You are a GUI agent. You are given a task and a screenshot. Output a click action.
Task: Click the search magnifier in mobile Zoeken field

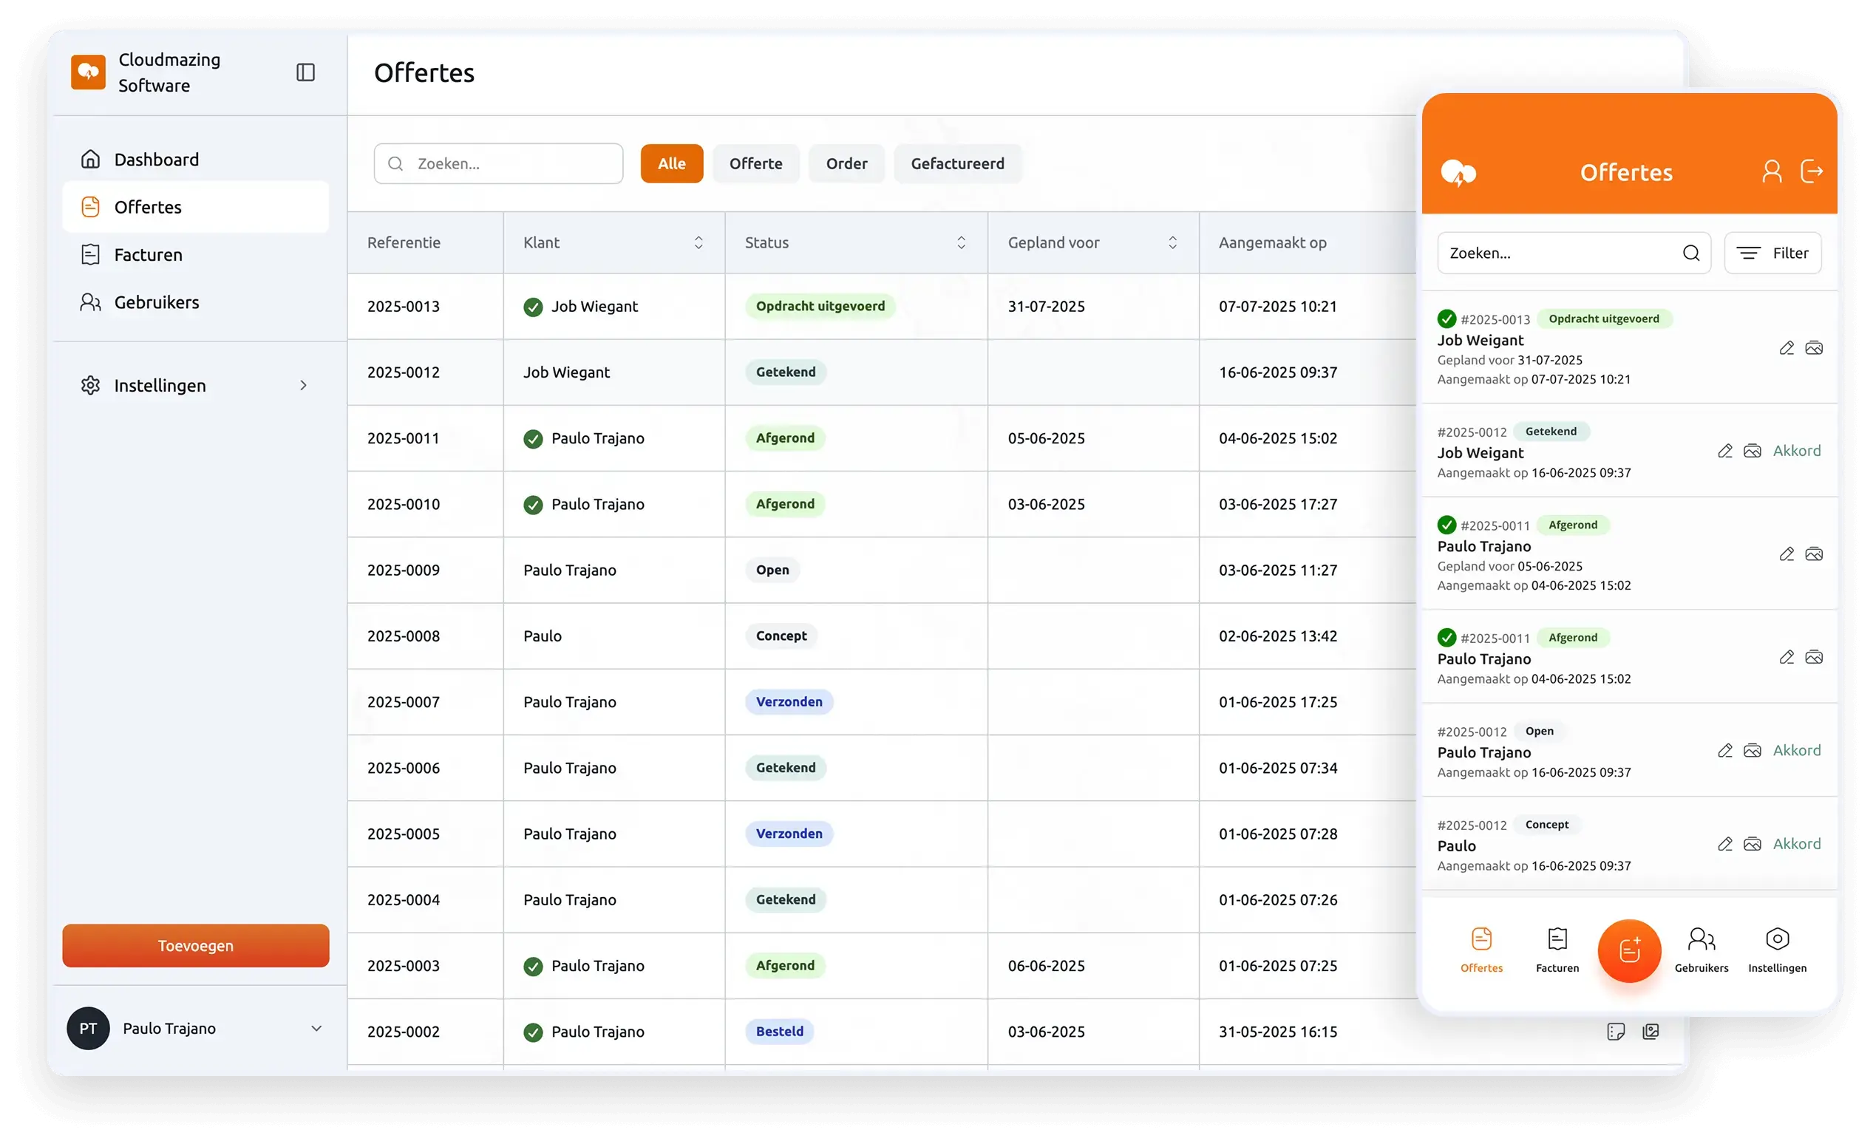point(1690,253)
